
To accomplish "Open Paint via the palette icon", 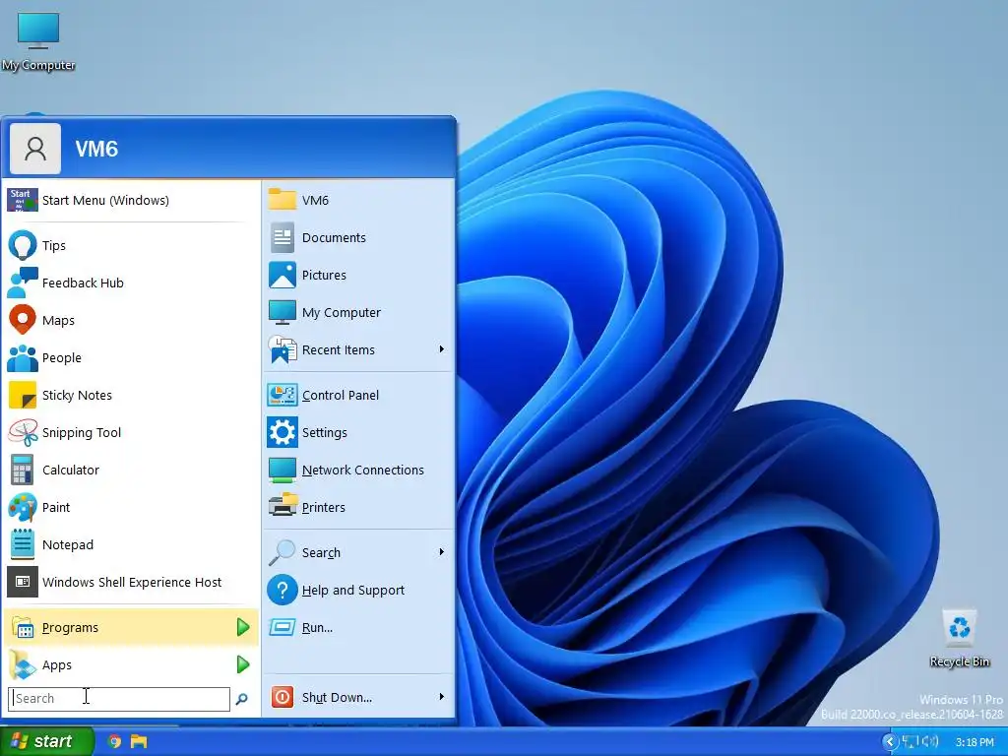I will pos(23,507).
